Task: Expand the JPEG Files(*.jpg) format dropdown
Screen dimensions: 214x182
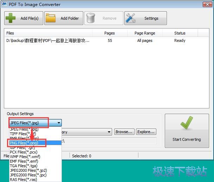Action: (59, 123)
